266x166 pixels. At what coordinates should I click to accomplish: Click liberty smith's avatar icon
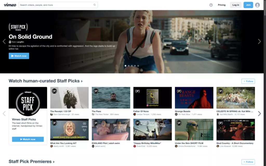(51, 146)
